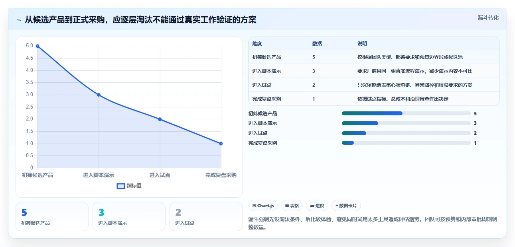Click the chart point at 初筛候选产品

pos(37,46)
